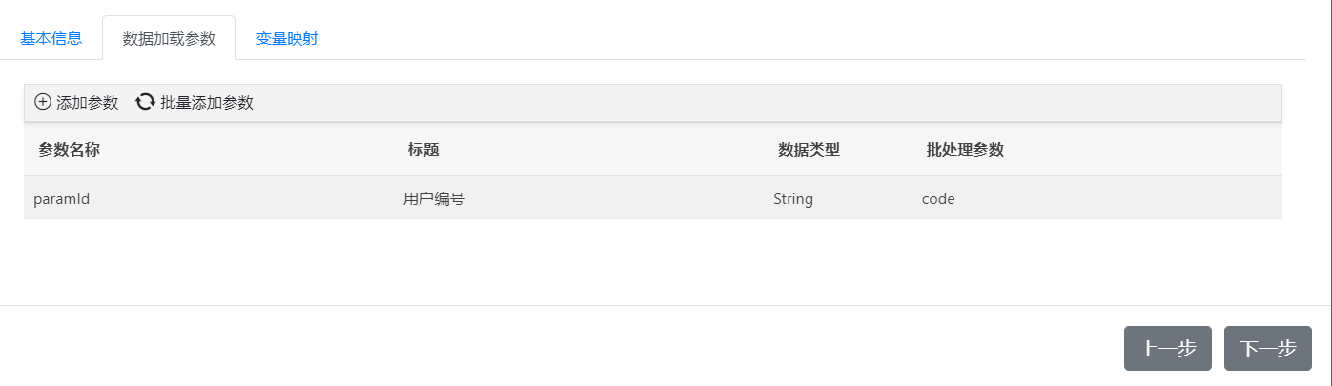Click the 数据类型 column header

tap(809, 150)
